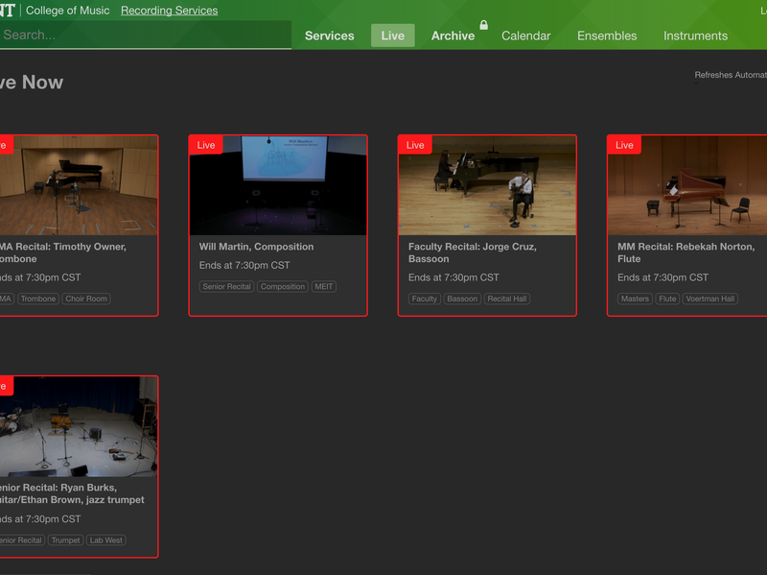Click the Bassoon tag

(x=462, y=299)
